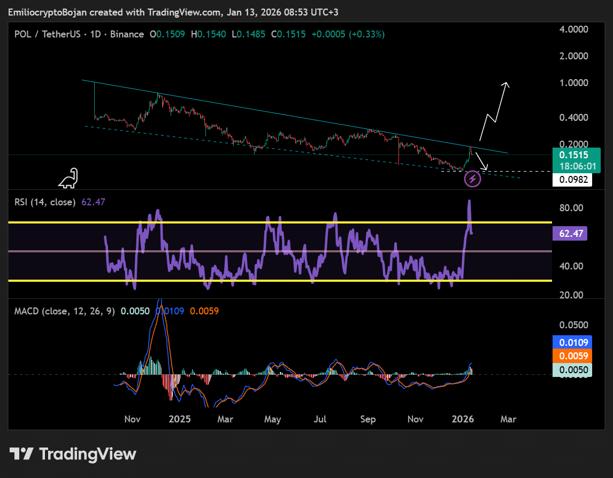613x478 pixels.
Task: Click the 2026 label on time axis
Action: tap(463, 419)
